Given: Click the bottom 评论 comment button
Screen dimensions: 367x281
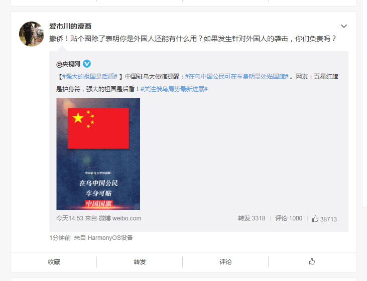Looking at the screenshot, I should (225, 262).
